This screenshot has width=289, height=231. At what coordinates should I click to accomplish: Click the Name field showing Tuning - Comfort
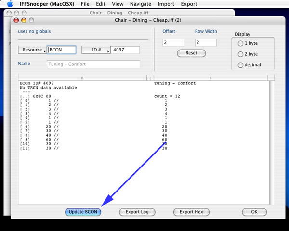[x=93, y=64]
